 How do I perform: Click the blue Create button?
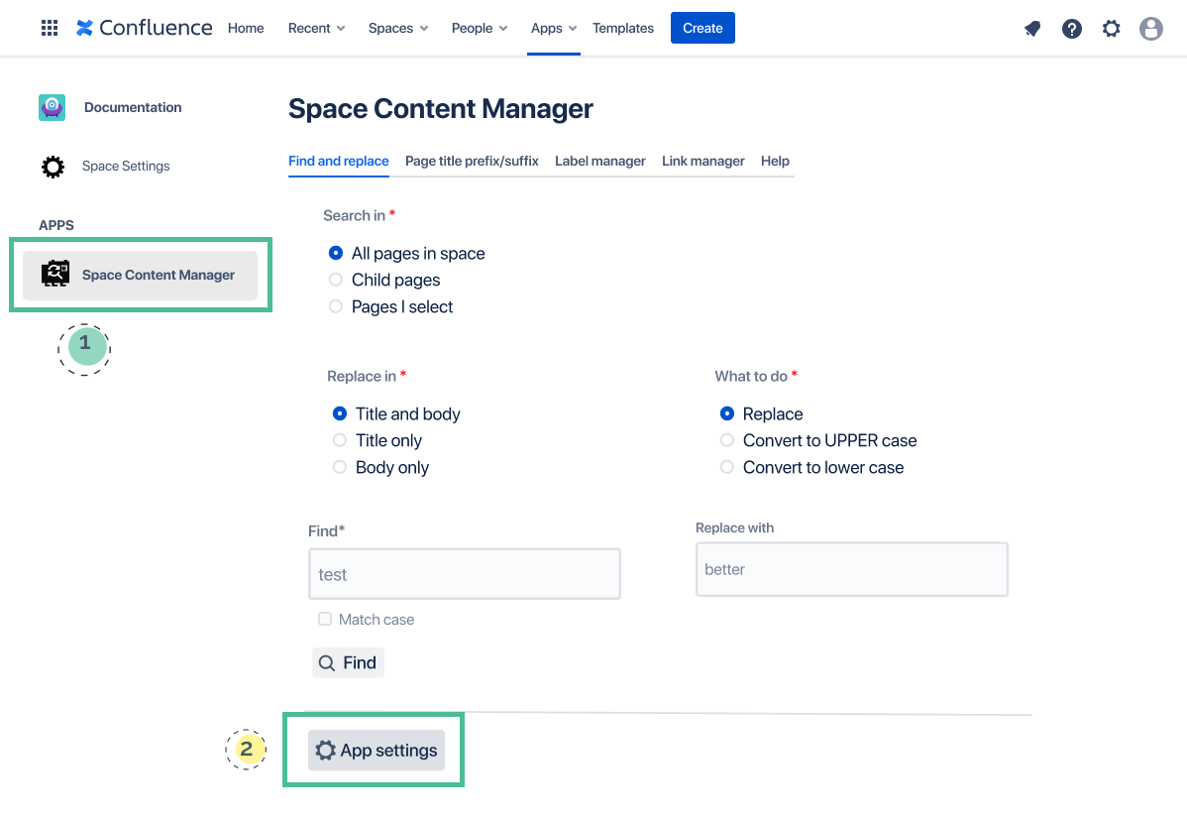pos(702,28)
